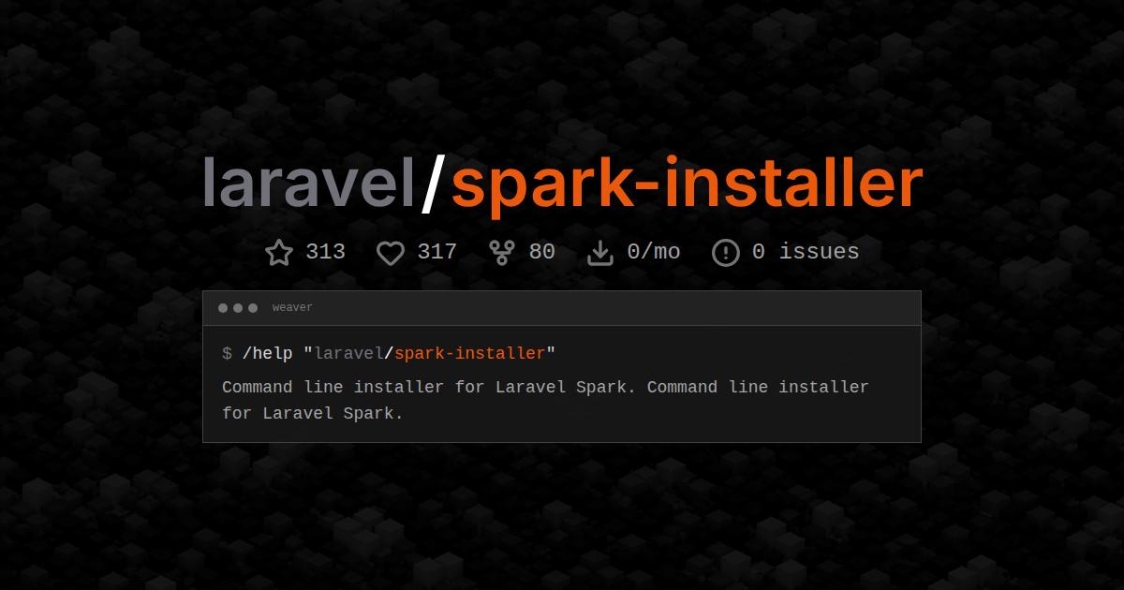Click the weaver label in the titlebar
The image size is (1124, 590).
pos(292,306)
